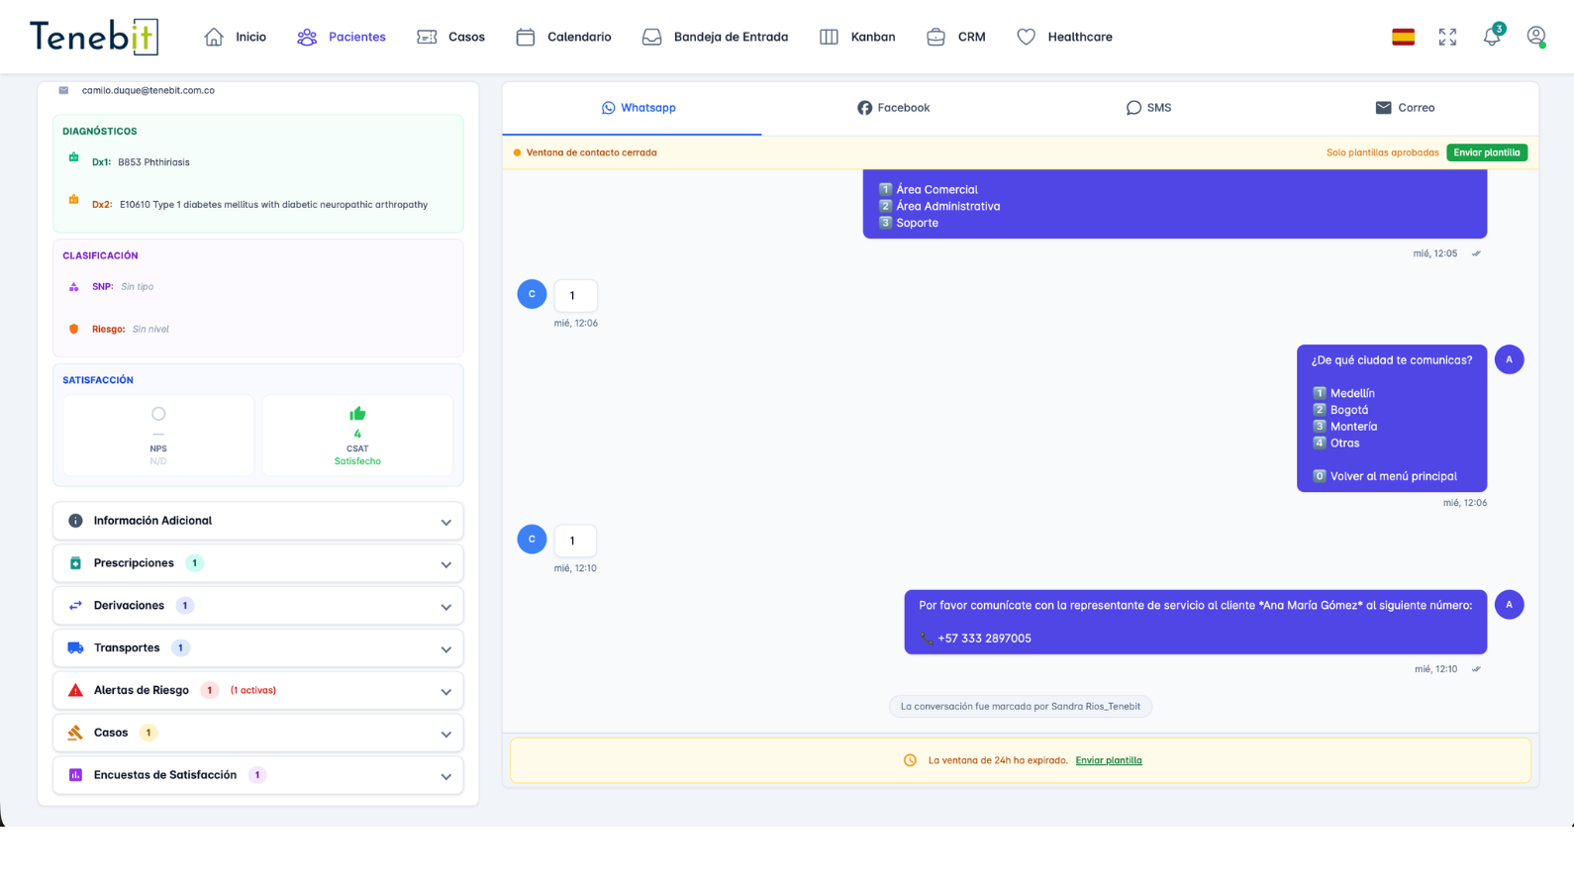
Task: Open user profile avatar icon
Action: click(1536, 37)
